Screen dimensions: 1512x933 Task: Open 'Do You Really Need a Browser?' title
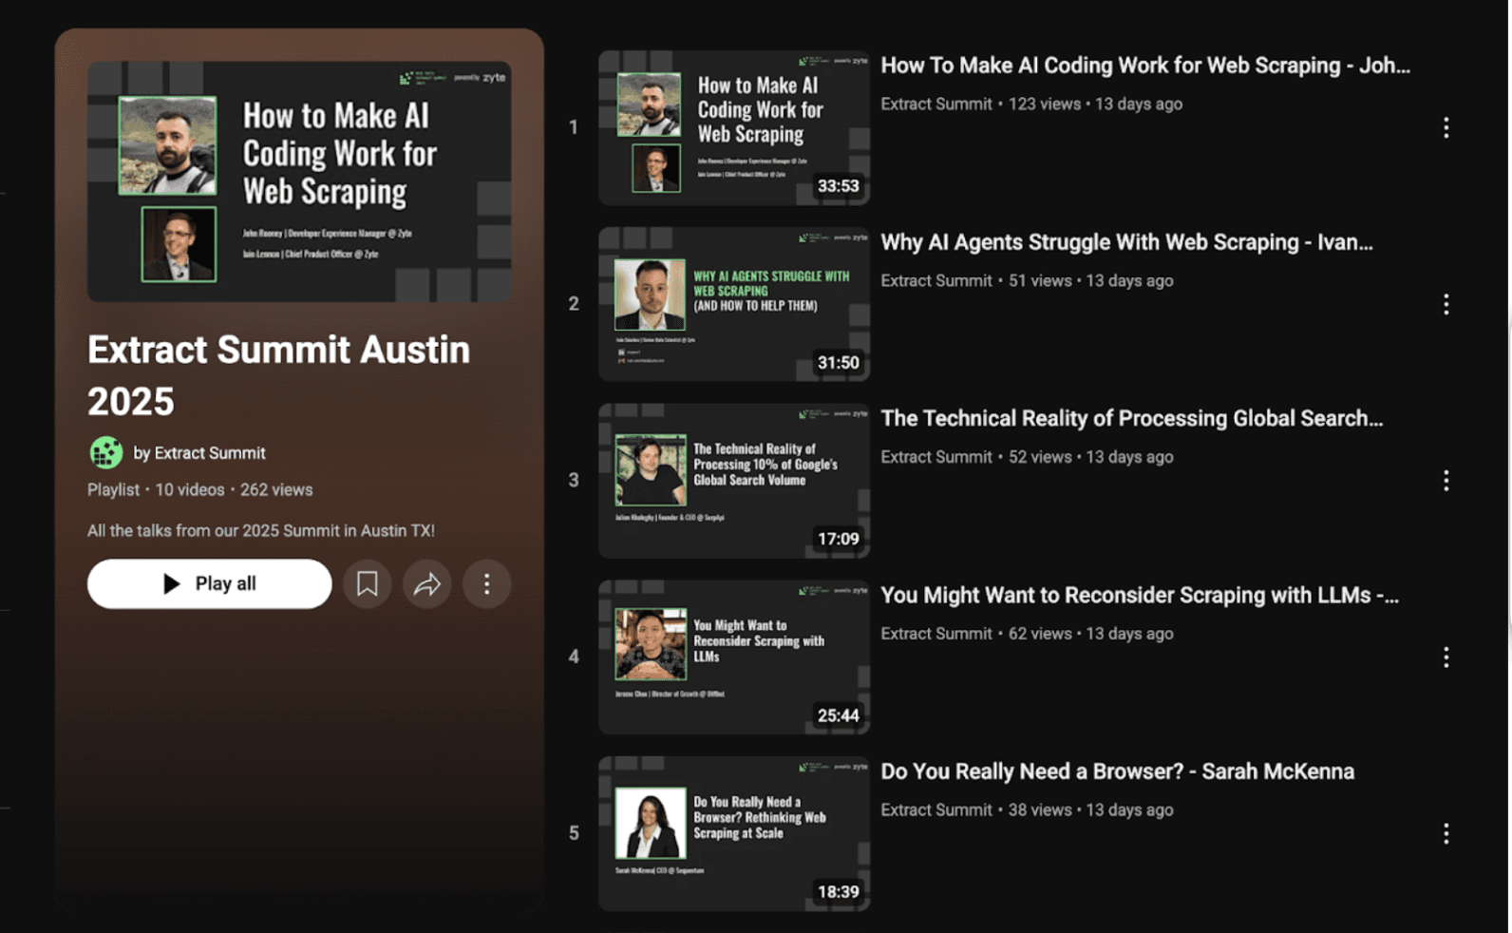pos(1117,771)
